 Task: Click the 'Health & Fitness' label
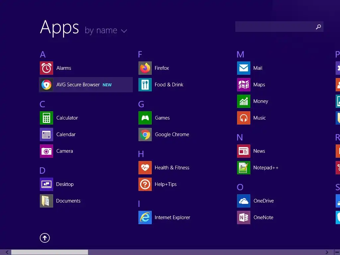point(172,168)
